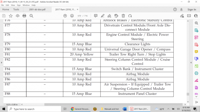Open the volume speaker tray icon
This screenshot has height=112, width=200.
point(178,109)
